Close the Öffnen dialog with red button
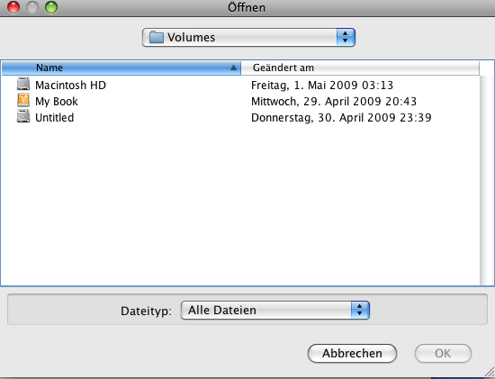Screen dimensions: 495x379 (13, 7)
